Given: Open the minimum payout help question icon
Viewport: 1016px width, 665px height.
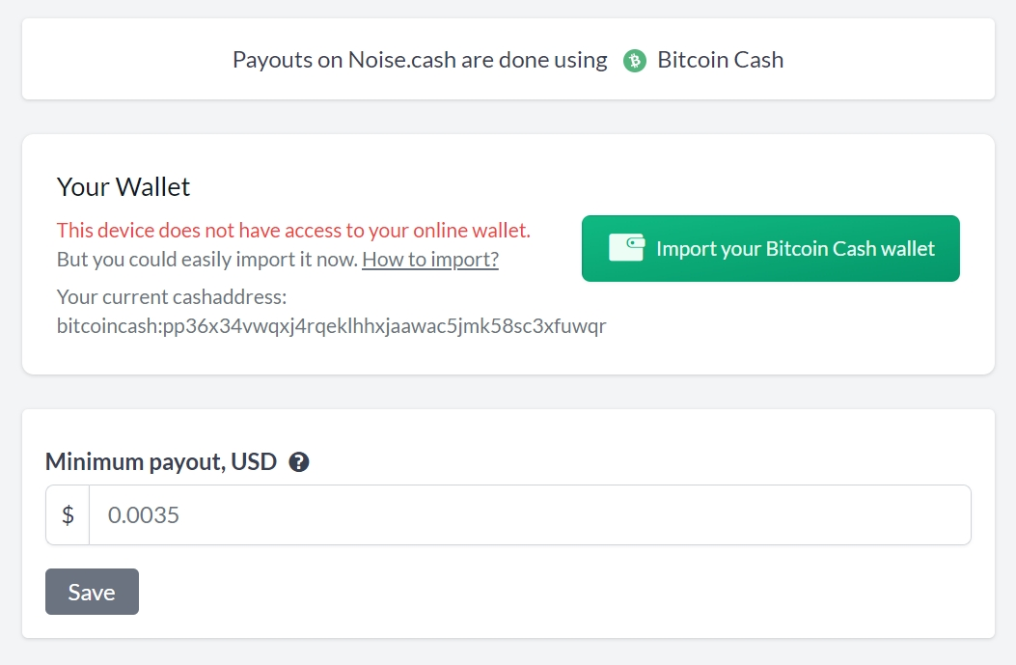Looking at the screenshot, I should point(299,462).
